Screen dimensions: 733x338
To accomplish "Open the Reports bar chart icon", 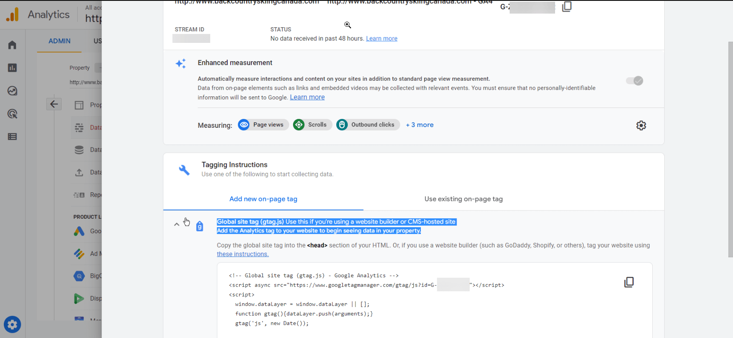I will (x=12, y=68).
